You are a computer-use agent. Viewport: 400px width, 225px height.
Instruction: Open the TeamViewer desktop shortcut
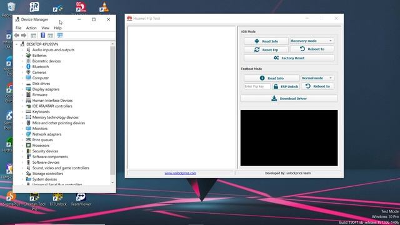[81, 199]
